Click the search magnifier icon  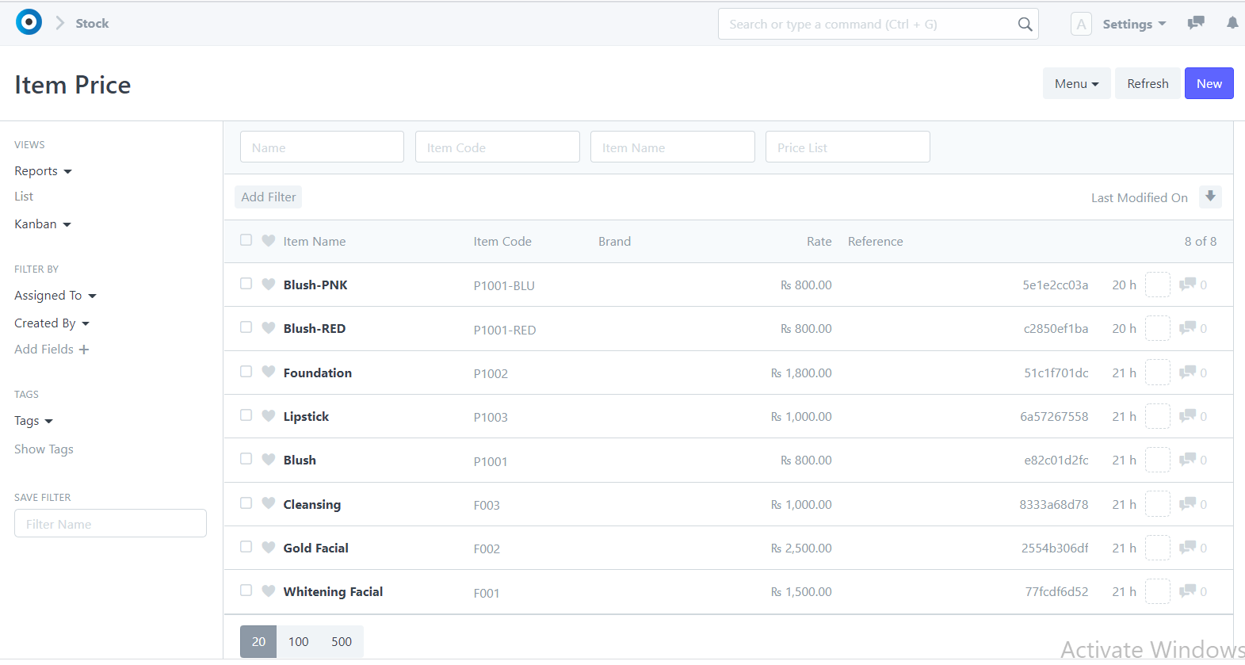pos(1025,25)
